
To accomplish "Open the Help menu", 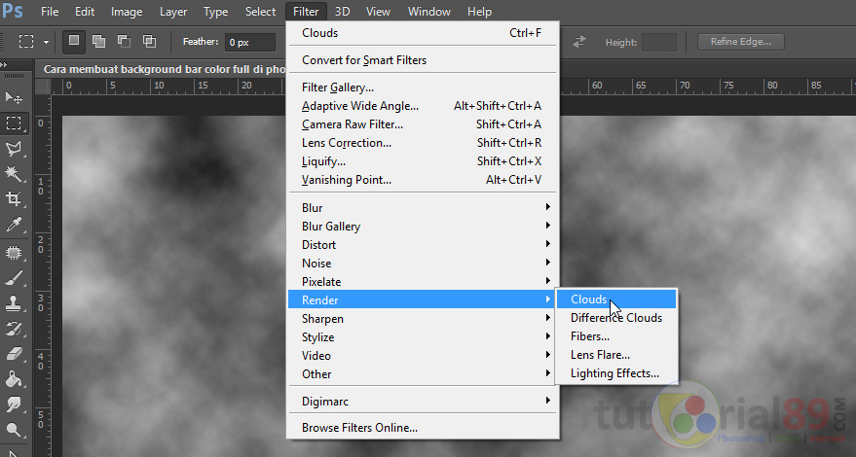I will tap(479, 12).
